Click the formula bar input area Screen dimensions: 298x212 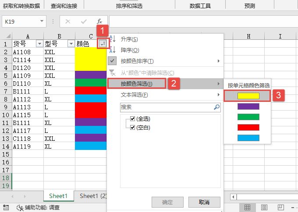pyautogui.click(x=203, y=21)
